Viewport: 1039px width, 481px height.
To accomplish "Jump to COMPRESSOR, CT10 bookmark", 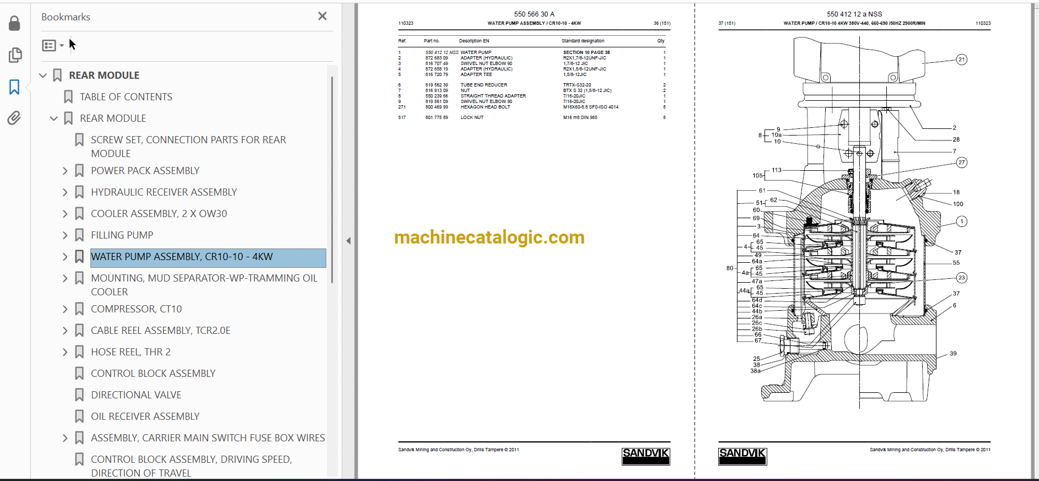I will pos(136,309).
